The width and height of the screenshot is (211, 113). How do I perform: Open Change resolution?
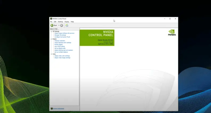pyautogui.click(x=60, y=41)
